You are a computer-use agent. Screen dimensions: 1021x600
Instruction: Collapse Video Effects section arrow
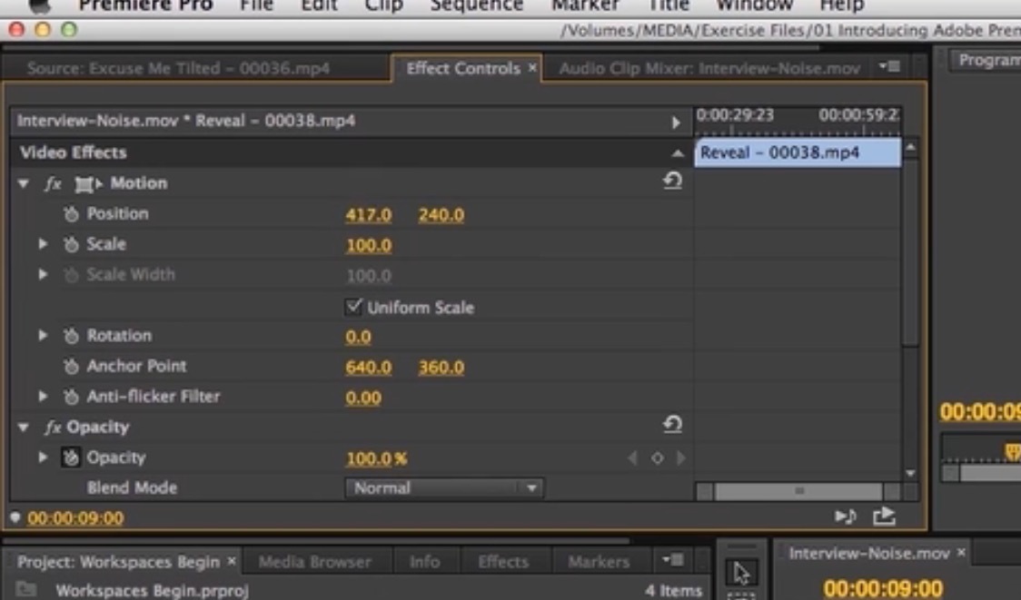pos(678,153)
